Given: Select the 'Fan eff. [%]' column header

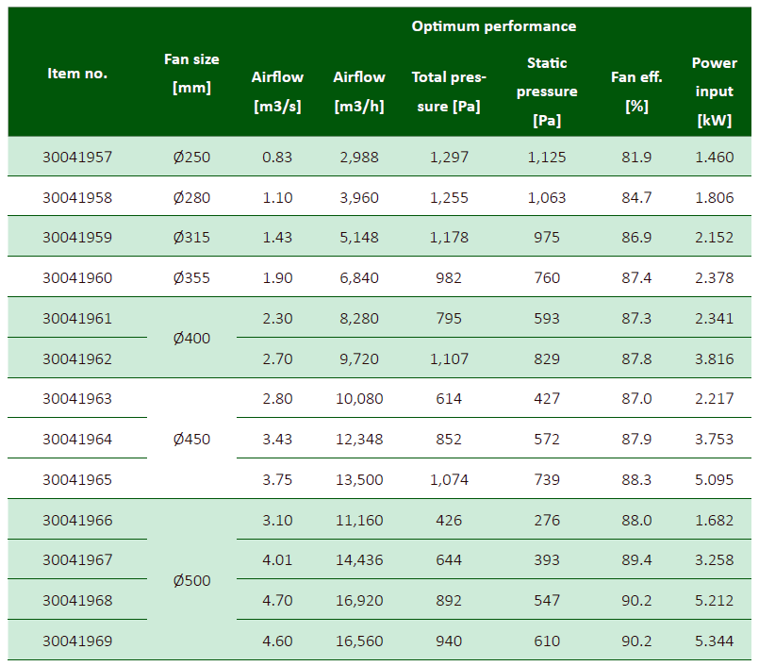Looking at the screenshot, I should coord(636,92).
